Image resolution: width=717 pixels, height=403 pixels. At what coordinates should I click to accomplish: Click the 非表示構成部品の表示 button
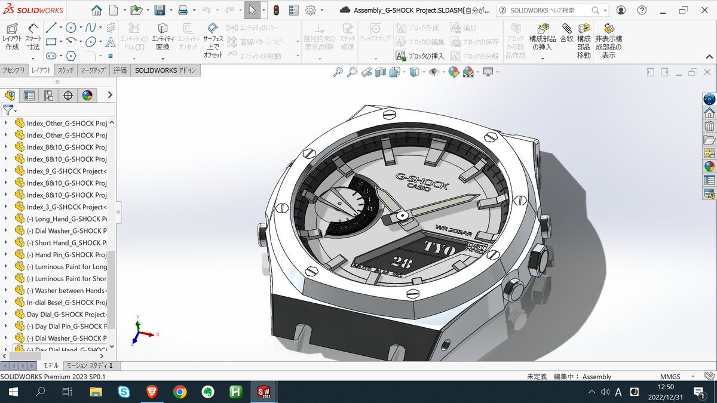[x=609, y=41]
